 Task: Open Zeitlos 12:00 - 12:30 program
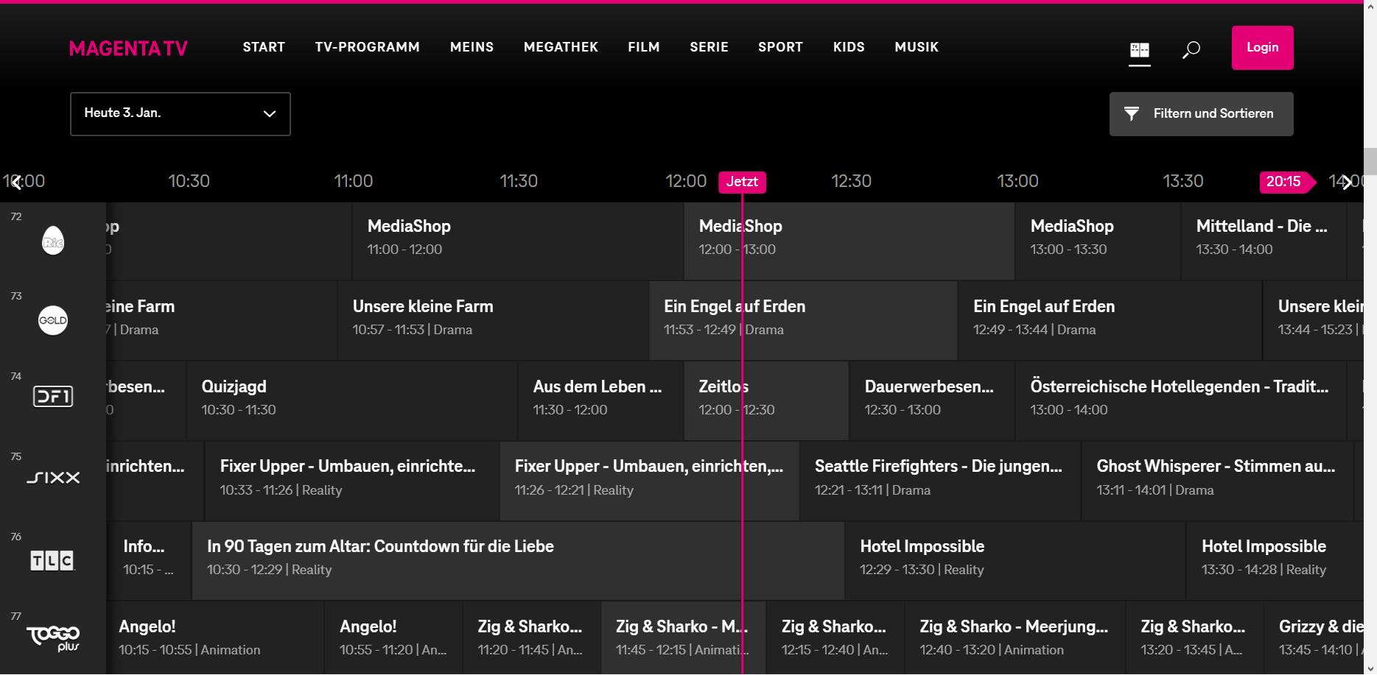coord(766,402)
